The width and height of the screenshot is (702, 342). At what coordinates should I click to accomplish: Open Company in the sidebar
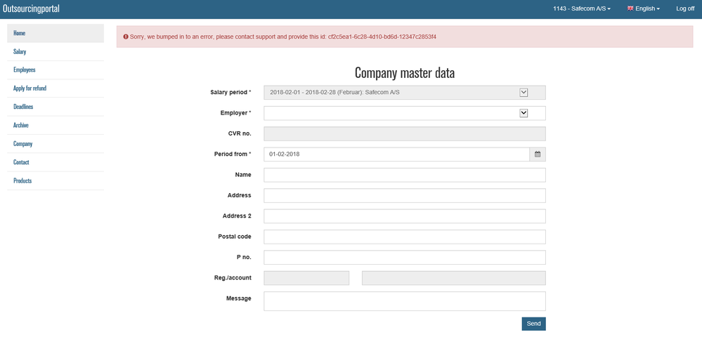point(56,144)
